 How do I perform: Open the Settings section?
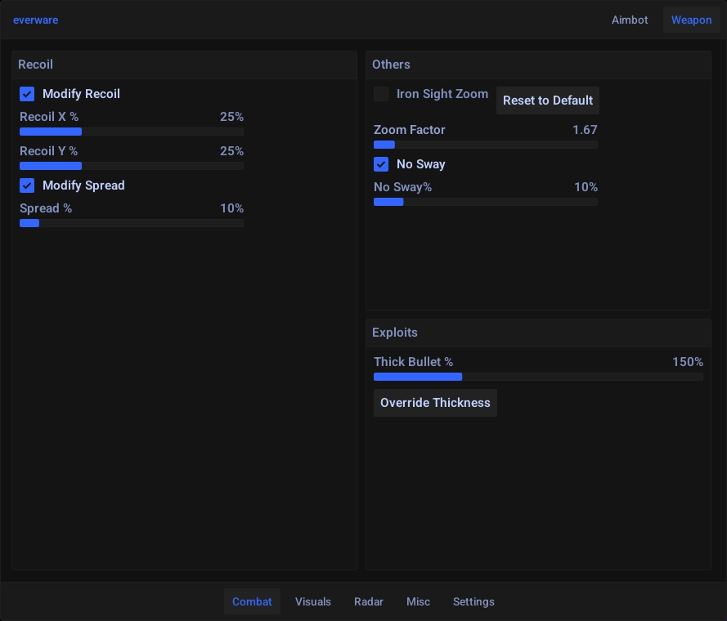click(x=473, y=601)
